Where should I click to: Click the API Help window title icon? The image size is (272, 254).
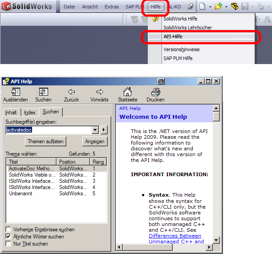(6, 81)
